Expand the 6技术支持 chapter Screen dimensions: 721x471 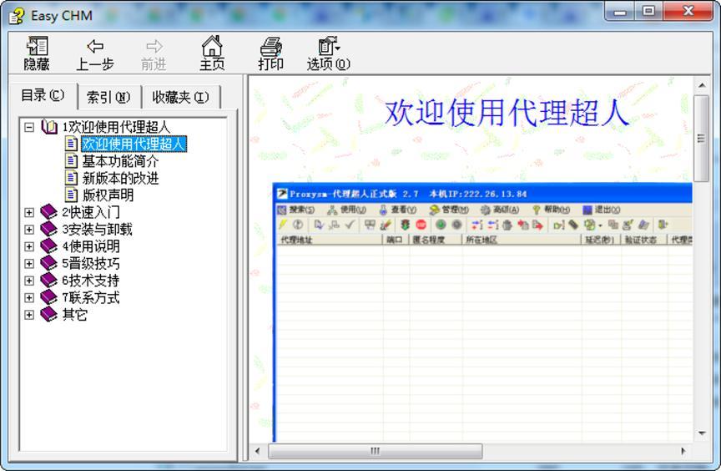(29, 280)
